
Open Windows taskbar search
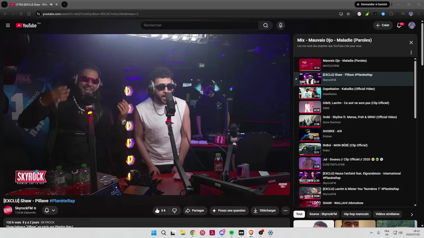(163, 233)
